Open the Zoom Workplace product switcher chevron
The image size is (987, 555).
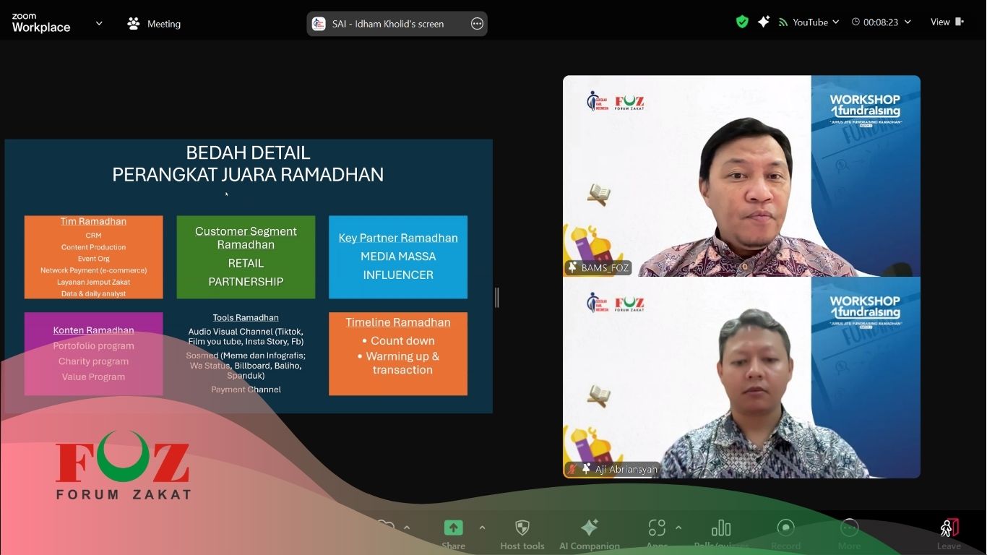(99, 23)
